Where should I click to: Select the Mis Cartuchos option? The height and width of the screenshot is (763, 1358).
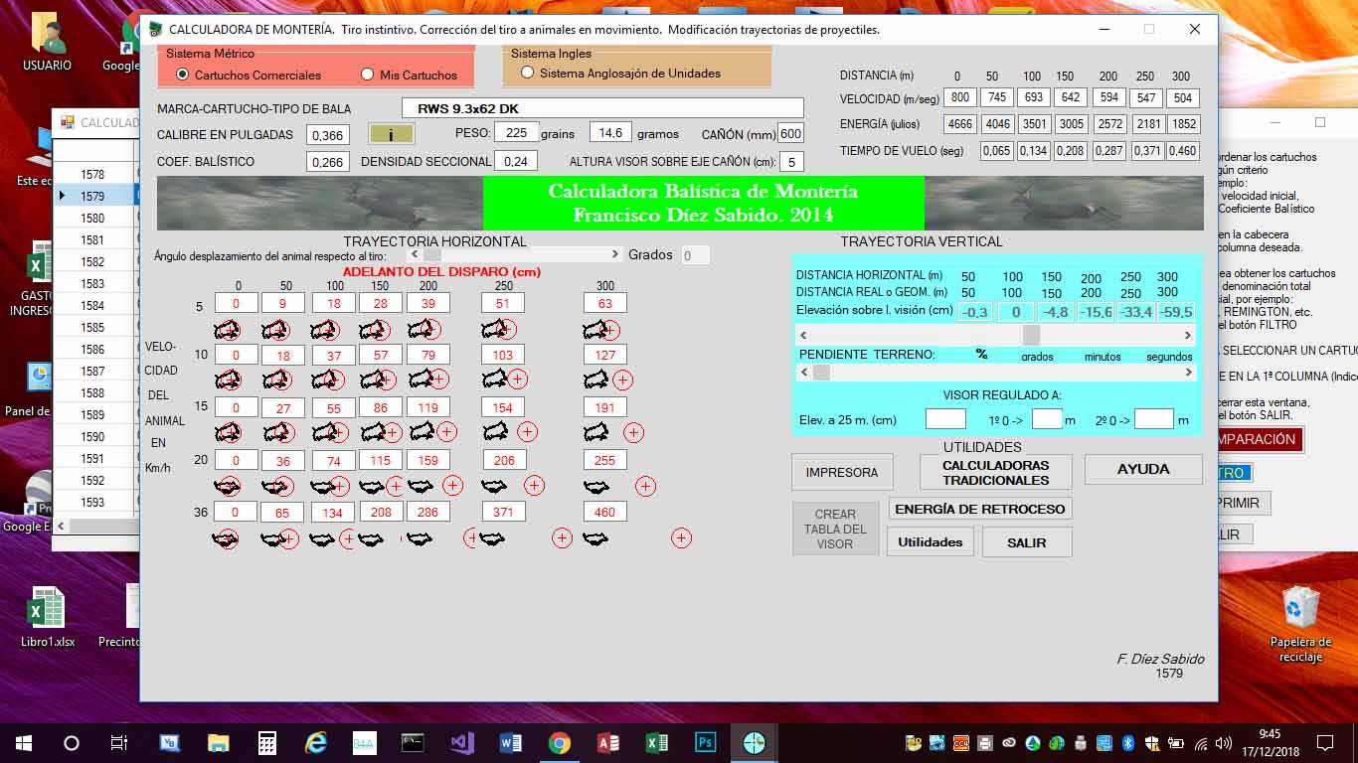point(368,75)
